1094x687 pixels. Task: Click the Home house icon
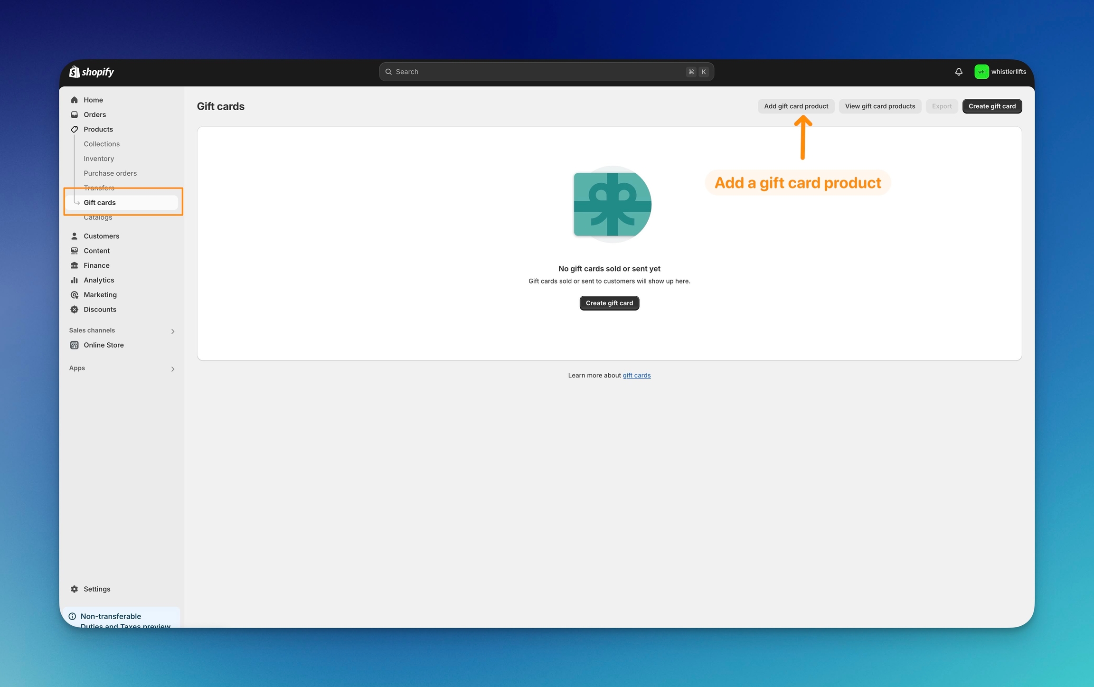point(75,100)
